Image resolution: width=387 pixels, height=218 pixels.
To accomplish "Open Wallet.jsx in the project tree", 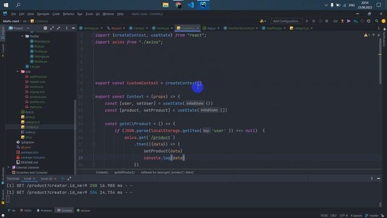I will [39, 61].
